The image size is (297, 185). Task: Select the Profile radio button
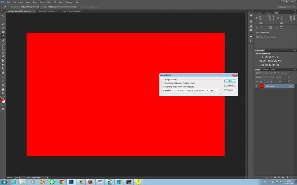pyautogui.click(x=164, y=91)
